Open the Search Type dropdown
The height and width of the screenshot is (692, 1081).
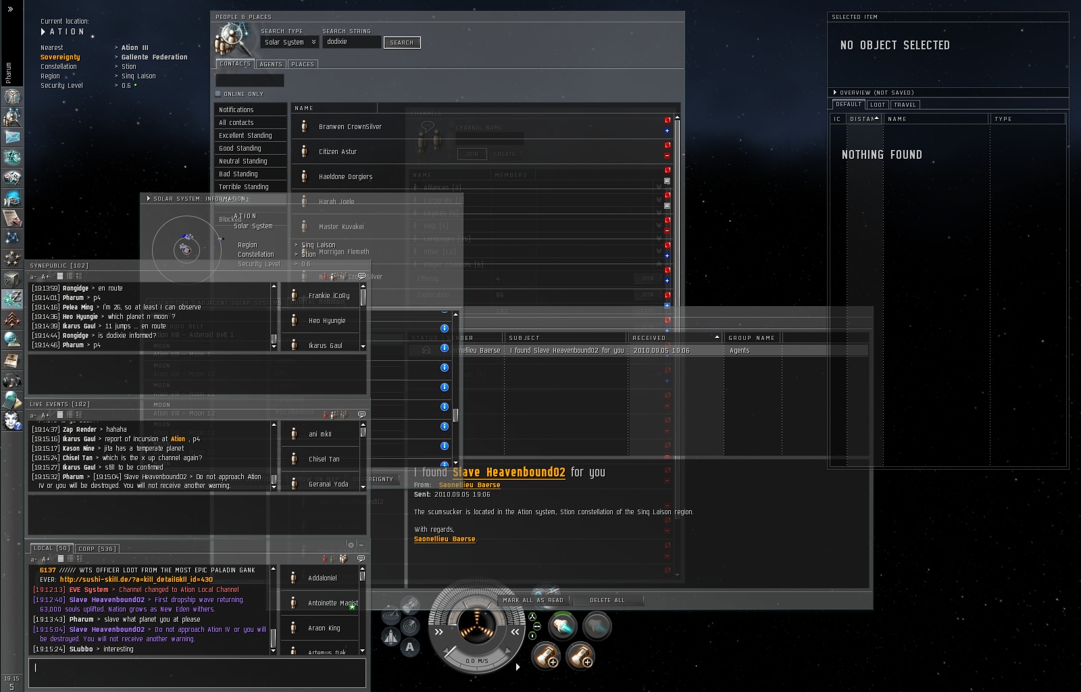(x=290, y=42)
